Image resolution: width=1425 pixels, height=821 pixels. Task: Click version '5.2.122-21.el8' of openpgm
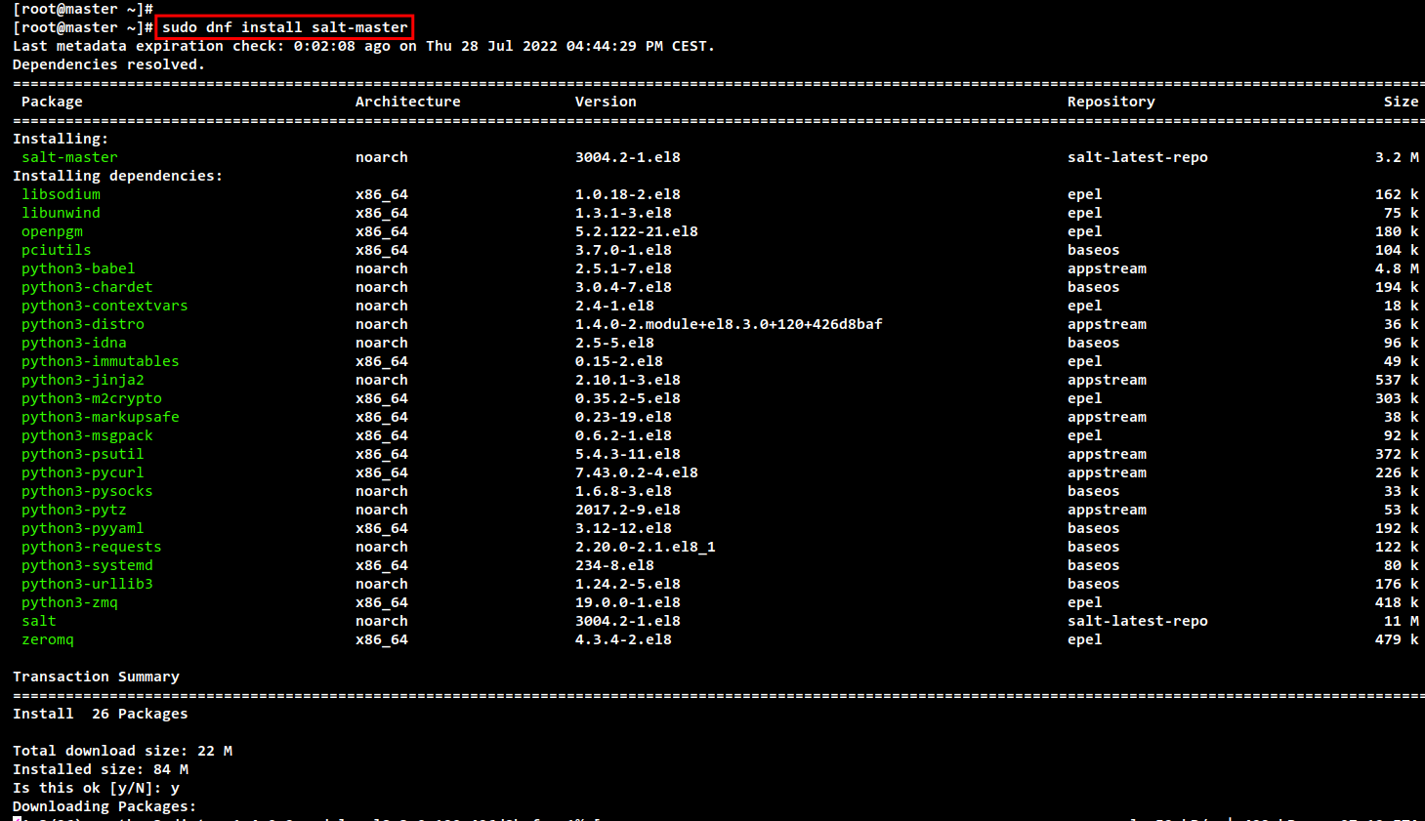637,231
